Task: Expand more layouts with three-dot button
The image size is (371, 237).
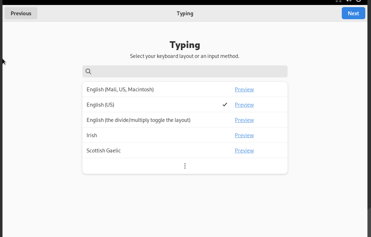Action: pos(185,166)
